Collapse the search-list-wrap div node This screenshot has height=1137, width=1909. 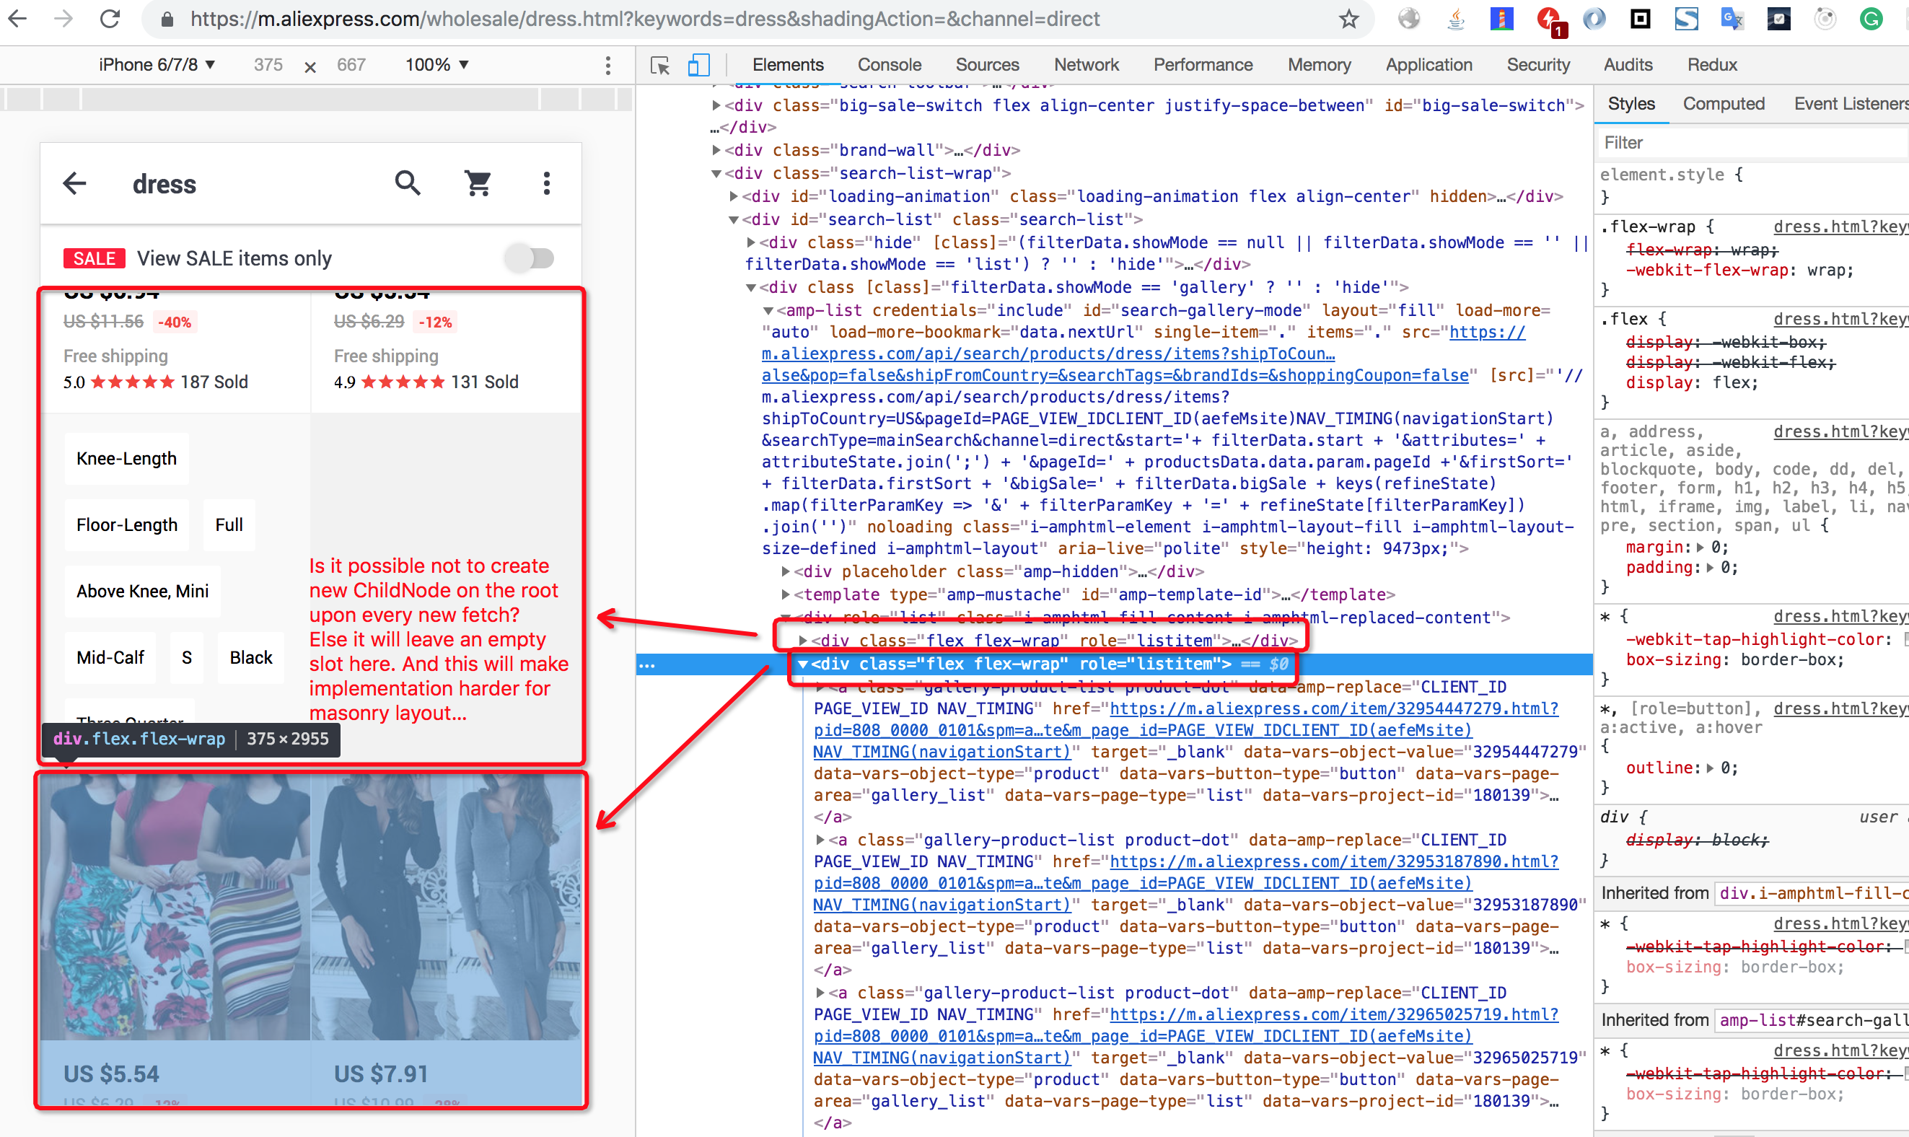716,174
